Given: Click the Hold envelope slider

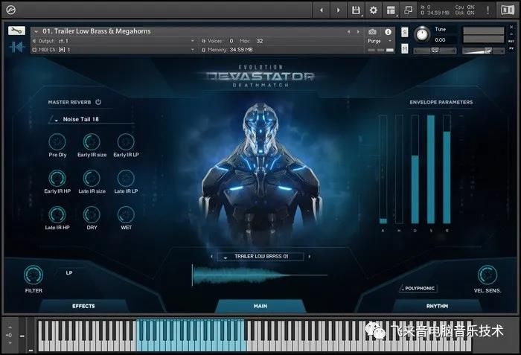Looking at the screenshot, I should (x=399, y=170).
